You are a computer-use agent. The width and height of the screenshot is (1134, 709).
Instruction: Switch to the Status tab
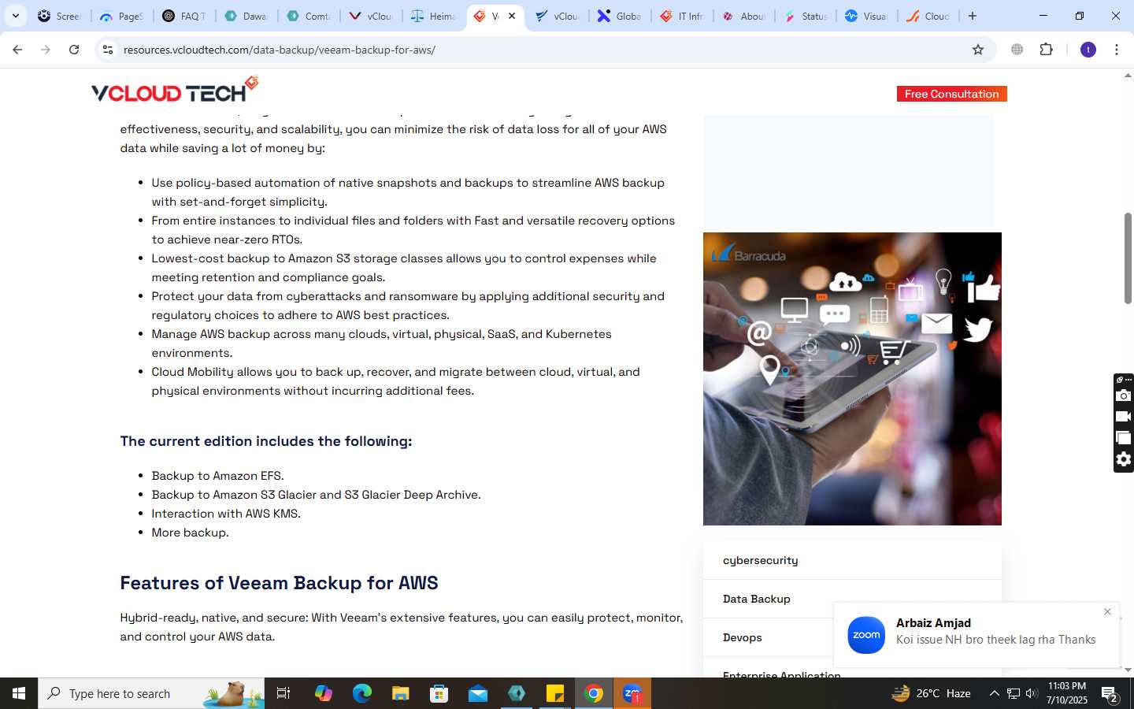806,16
